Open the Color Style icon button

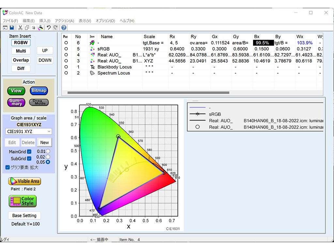(x=23, y=201)
